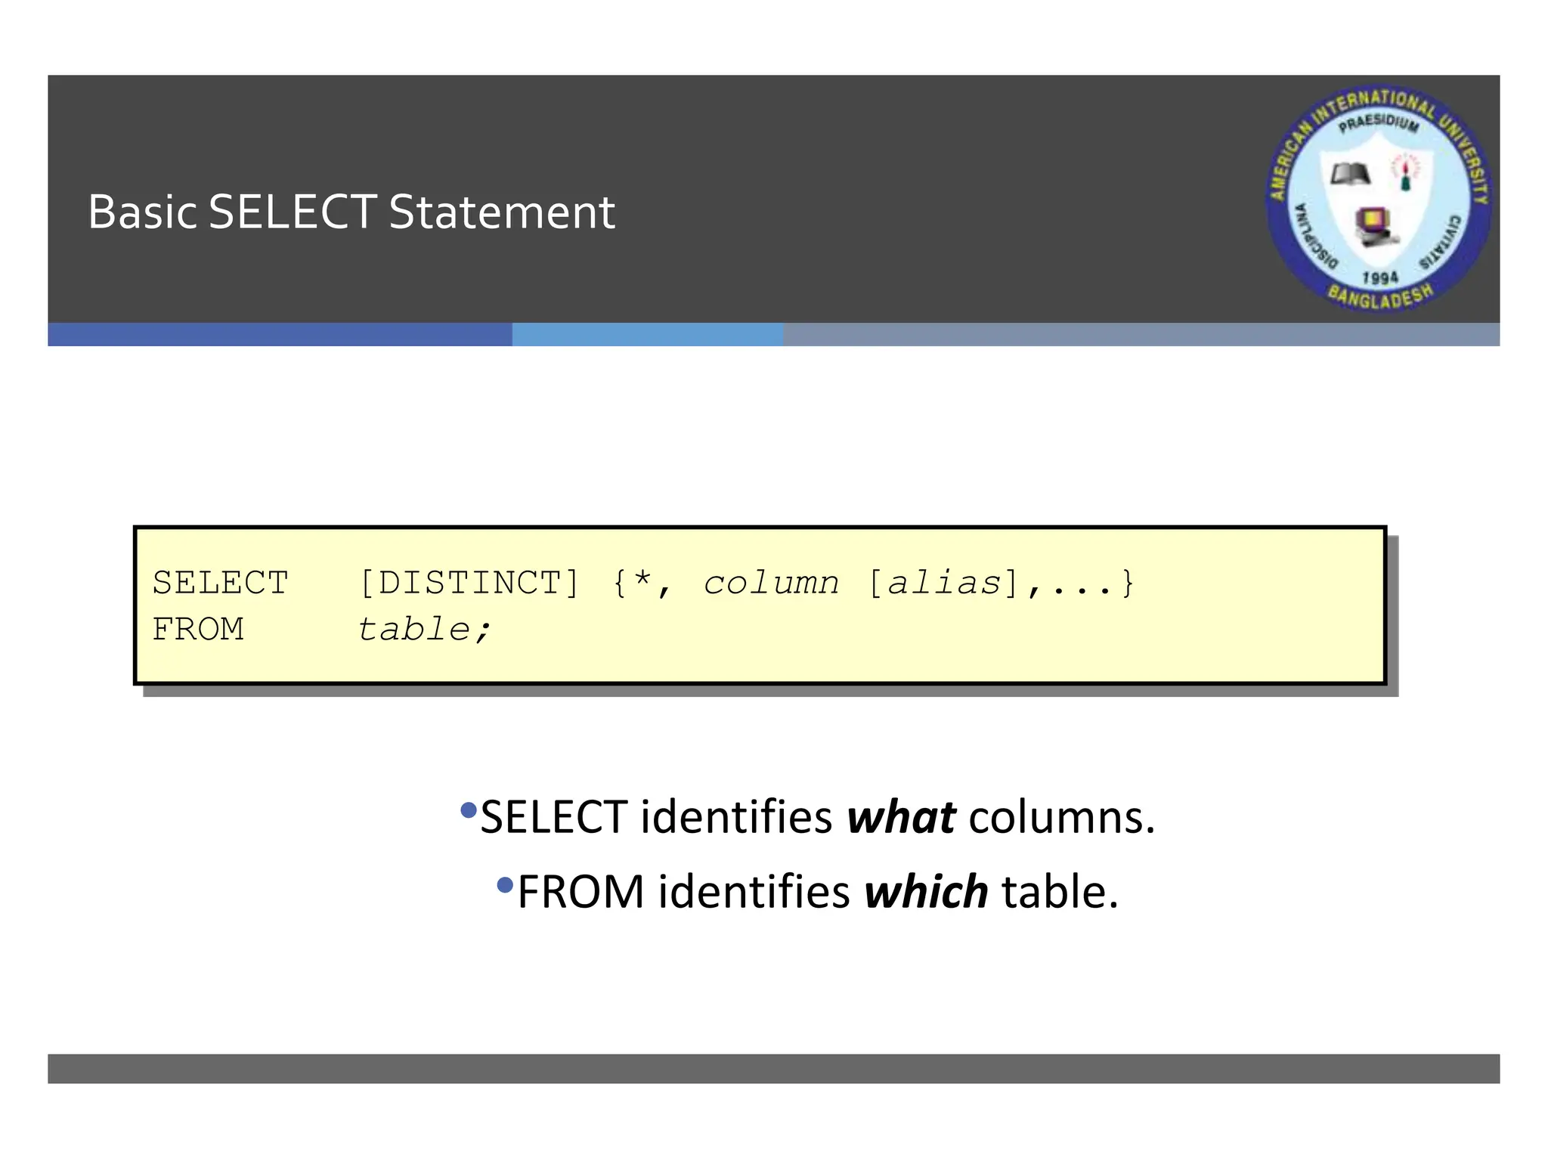
Task: Click the bullet dot before SELECT identifies
Action: (469, 812)
